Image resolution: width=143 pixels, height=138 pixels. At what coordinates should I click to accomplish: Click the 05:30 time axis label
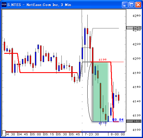click(x=62, y=134)
